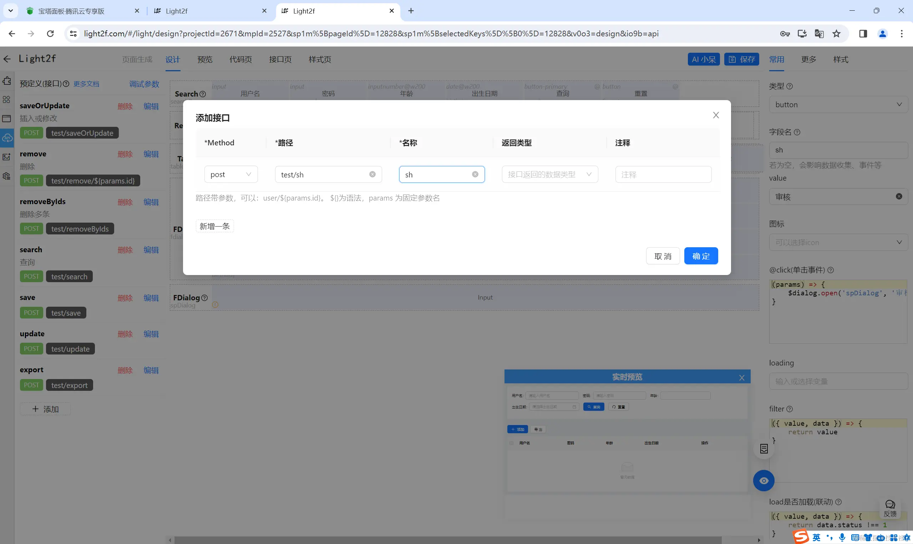Screen dimensions: 913x544
Task: Confirm the dialog with 确定
Action: pos(701,256)
